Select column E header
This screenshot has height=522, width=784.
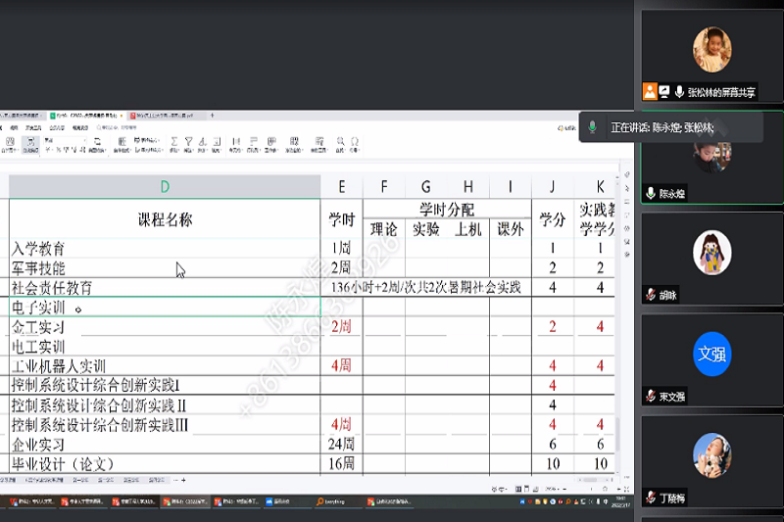pos(341,187)
